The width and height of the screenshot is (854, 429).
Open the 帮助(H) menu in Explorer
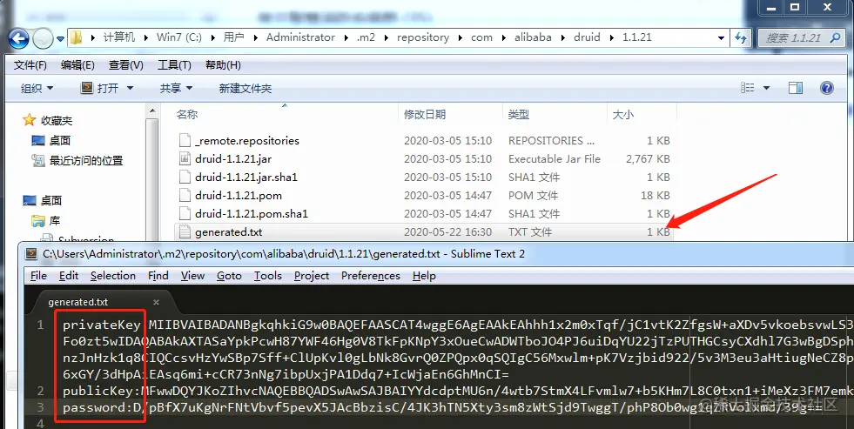[223, 64]
